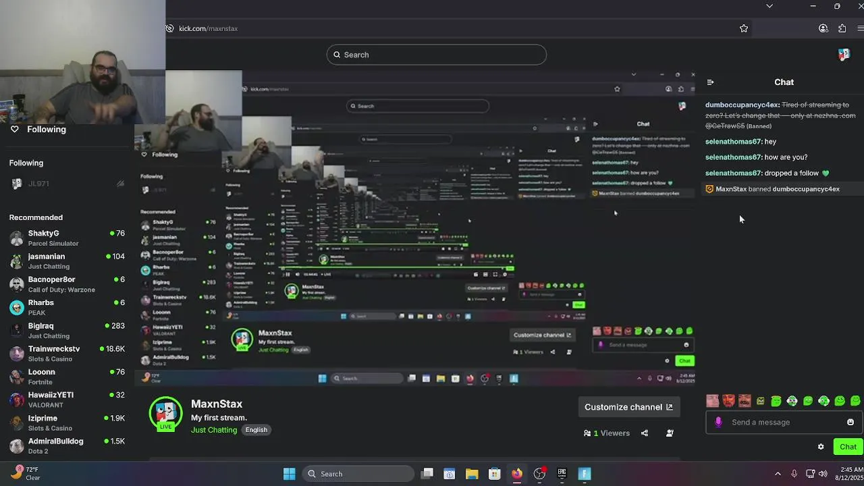The width and height of the screenshot is (864, 486).
Task: Click the MaxnStax live channel avatar
Action: coord(165,413)
